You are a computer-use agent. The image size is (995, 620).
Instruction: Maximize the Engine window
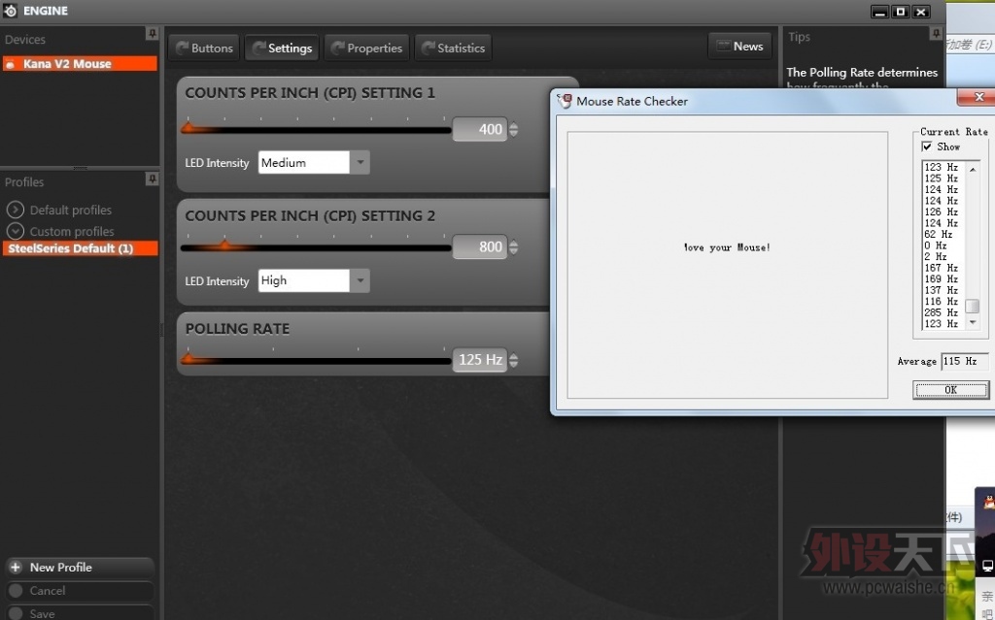point(900,12)
